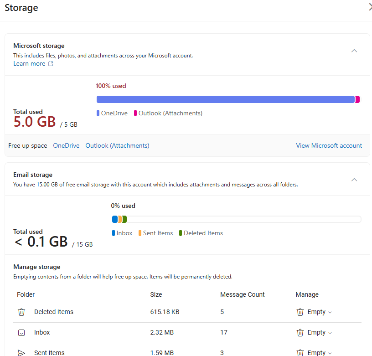Collapse the Email storage section

[x=354, y=180]
